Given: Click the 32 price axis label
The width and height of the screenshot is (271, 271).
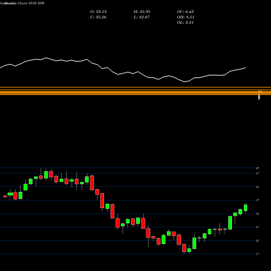Looking at the screenshot, I should (x=257, y=214).
